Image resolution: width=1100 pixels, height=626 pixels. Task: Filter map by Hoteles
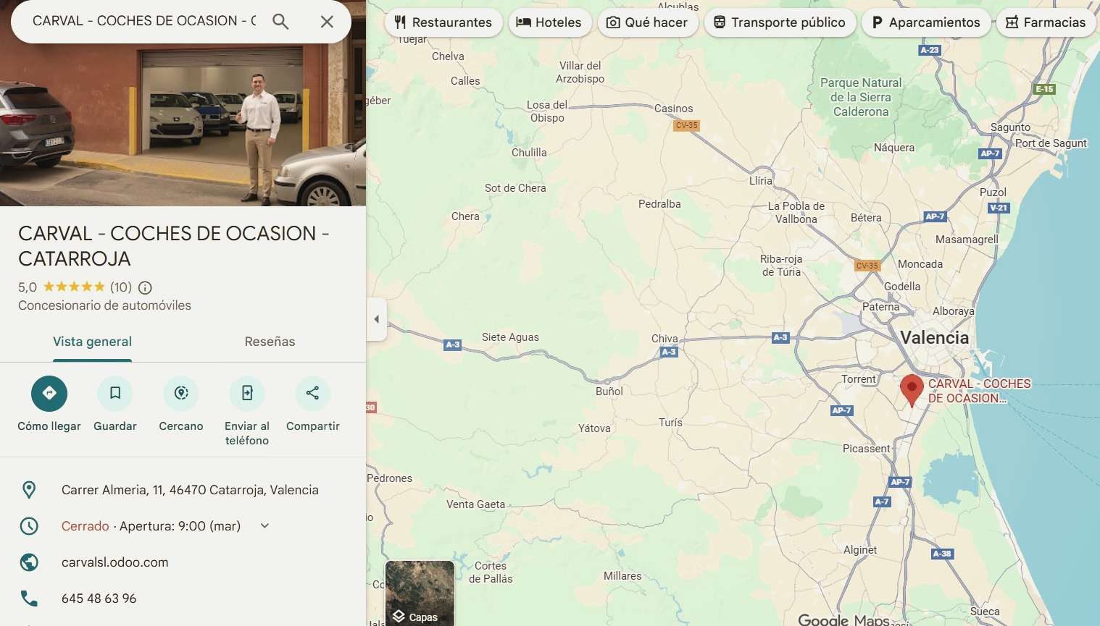(549, 22)
